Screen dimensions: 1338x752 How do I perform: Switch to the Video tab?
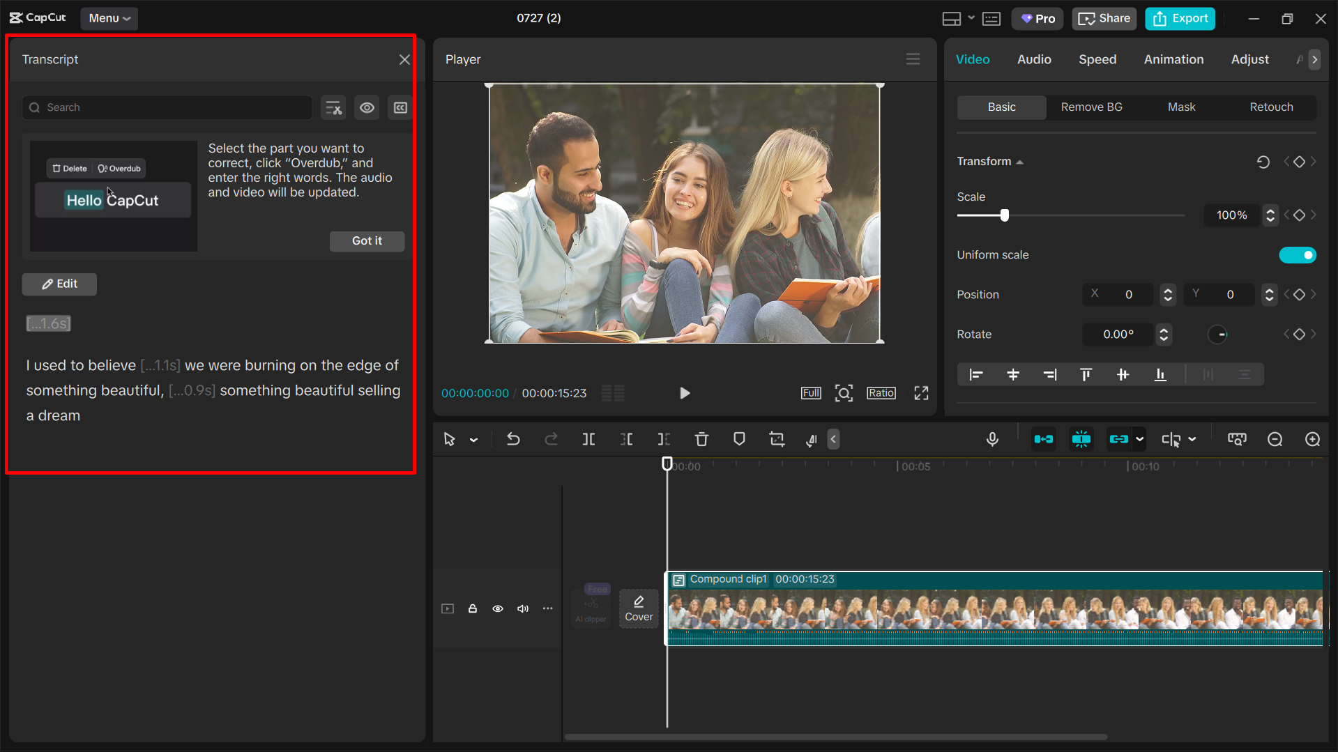973,59
